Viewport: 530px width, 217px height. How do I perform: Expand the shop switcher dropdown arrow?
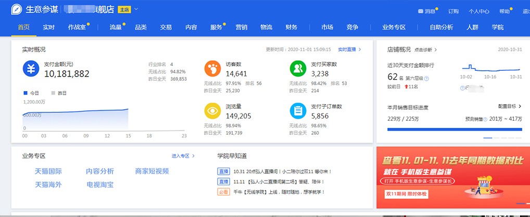[x=136, y=9]
